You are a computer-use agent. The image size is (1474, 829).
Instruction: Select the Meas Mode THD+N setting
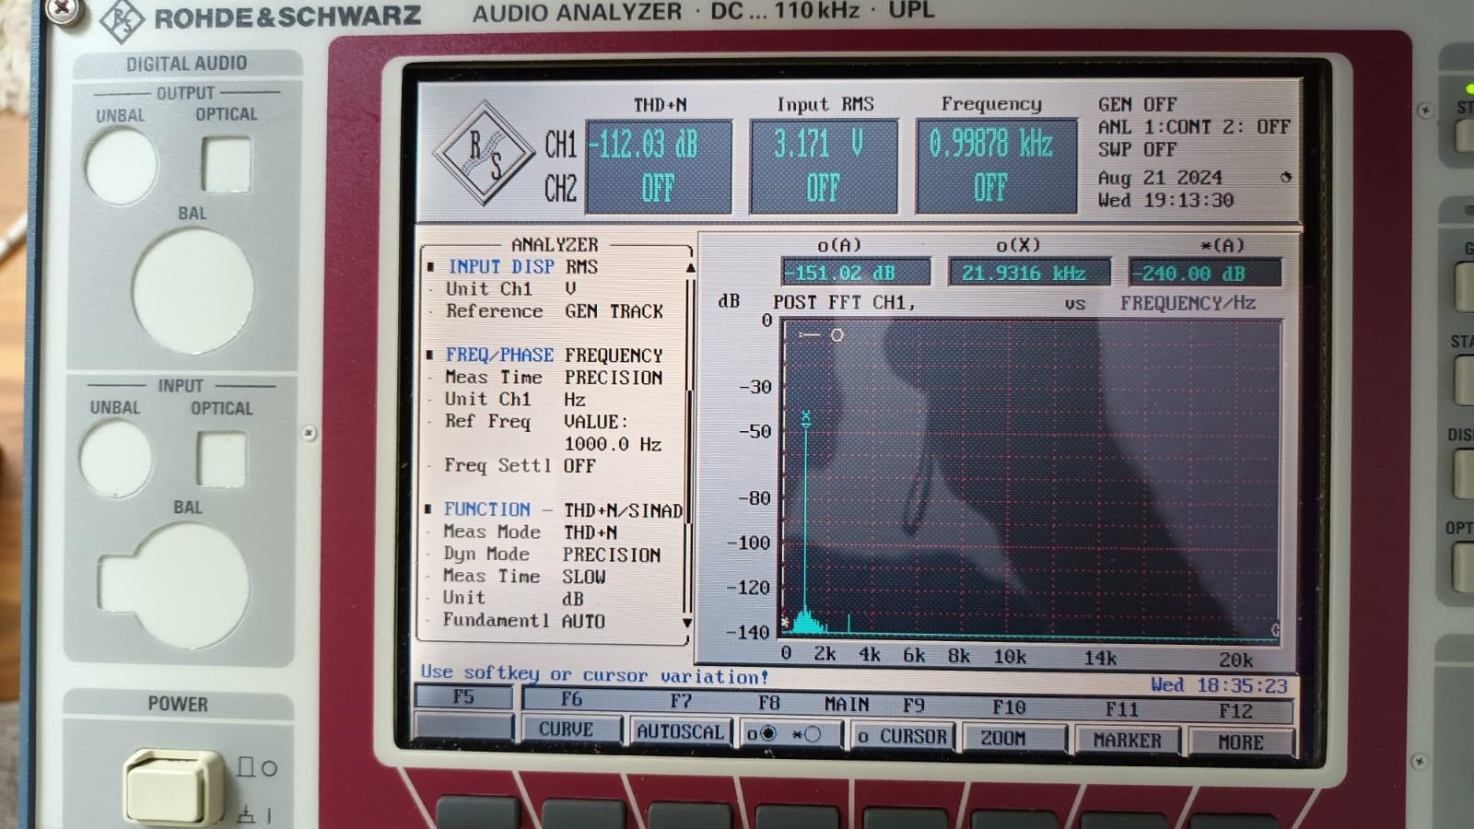coord(530,532)
